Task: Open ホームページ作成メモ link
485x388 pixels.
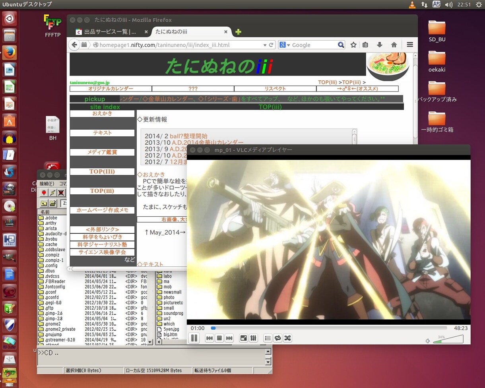Action: [102, 210]
